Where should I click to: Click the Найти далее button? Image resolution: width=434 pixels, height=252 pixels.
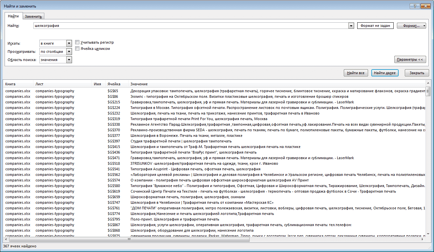tap(385, 73)
